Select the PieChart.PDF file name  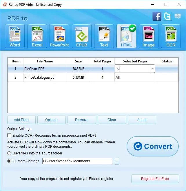click(34, 69)
